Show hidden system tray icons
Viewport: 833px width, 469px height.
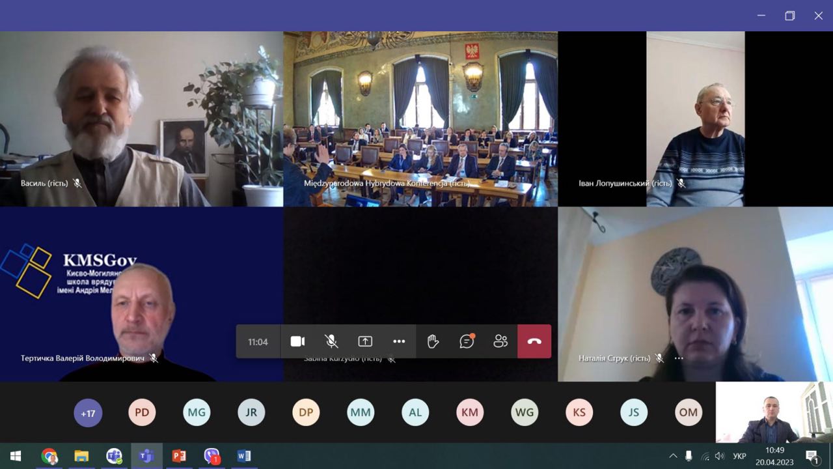[x=673, y=456]
